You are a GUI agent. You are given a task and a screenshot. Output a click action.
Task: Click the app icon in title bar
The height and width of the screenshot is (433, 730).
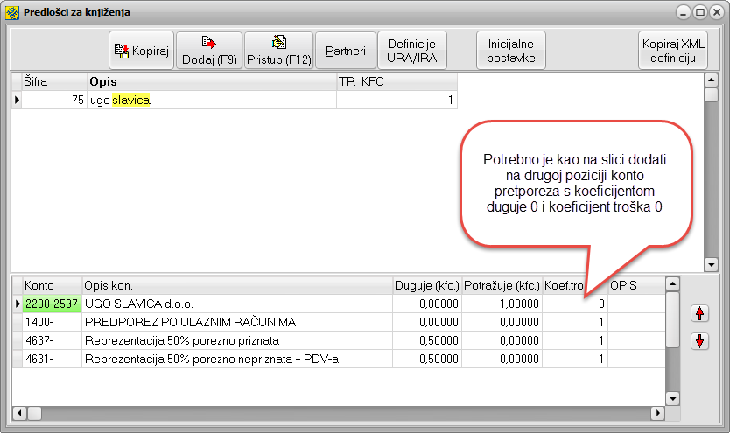(x=12, y=12)
